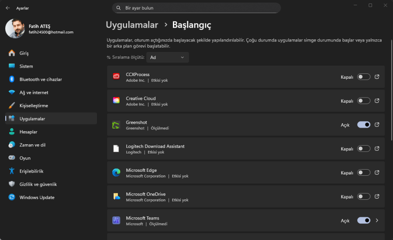This screenshot has height=240, width=393.
Task: Open Fatih ATEŞ account profile
Action: point(39,29)
